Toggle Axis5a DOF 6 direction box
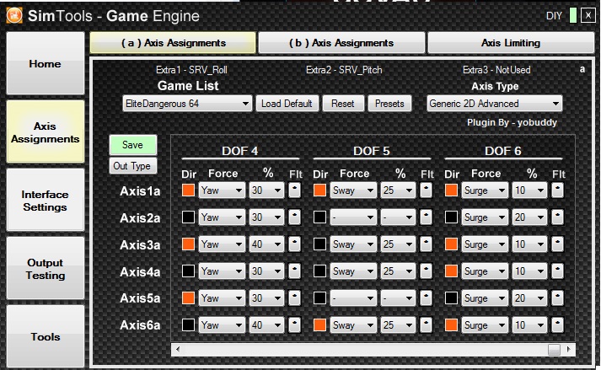 (x=451, y=298)
